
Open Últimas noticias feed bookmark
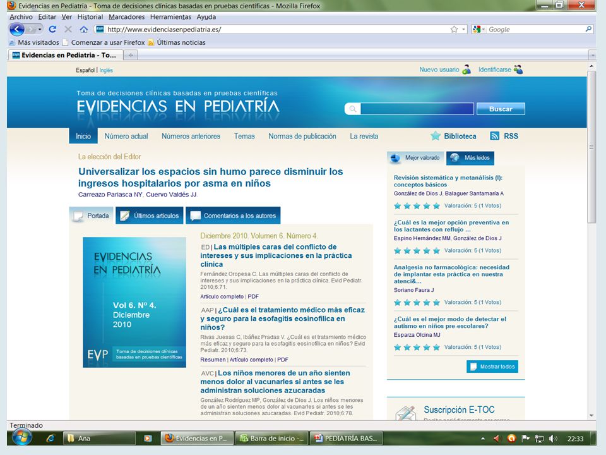pos(177,42)
